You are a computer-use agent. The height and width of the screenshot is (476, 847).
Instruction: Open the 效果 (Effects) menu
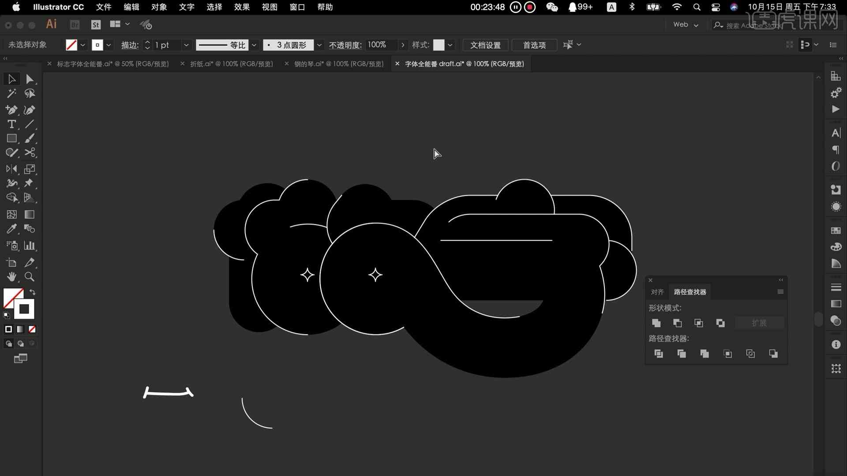tap(242, 7)
